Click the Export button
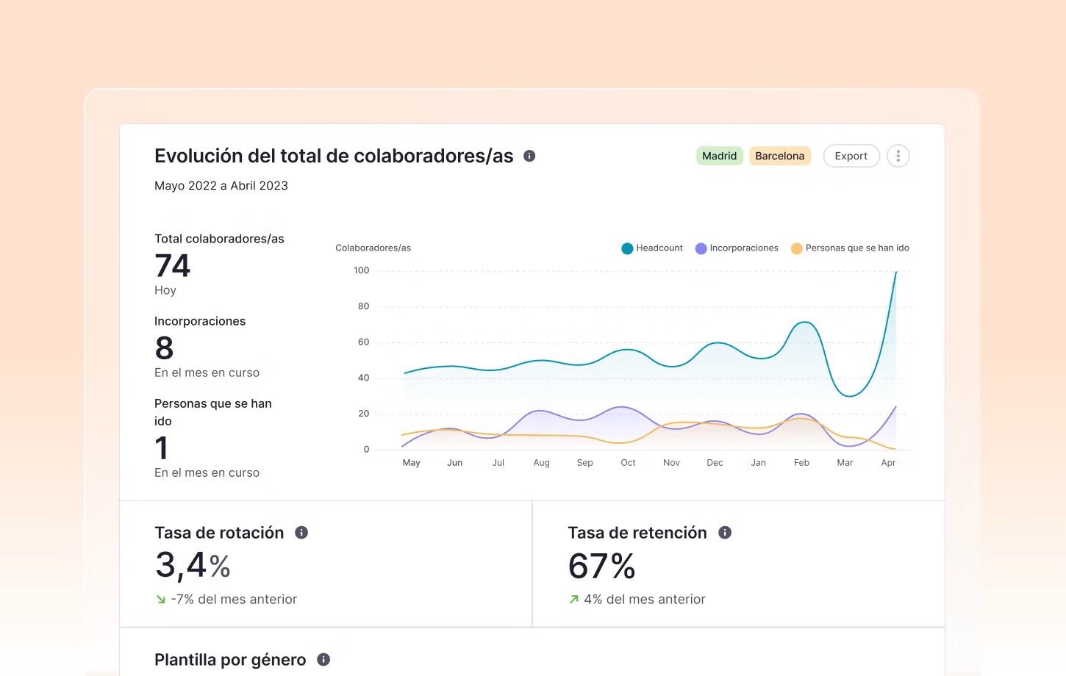 pyautogui.click(x=851, y=156)
